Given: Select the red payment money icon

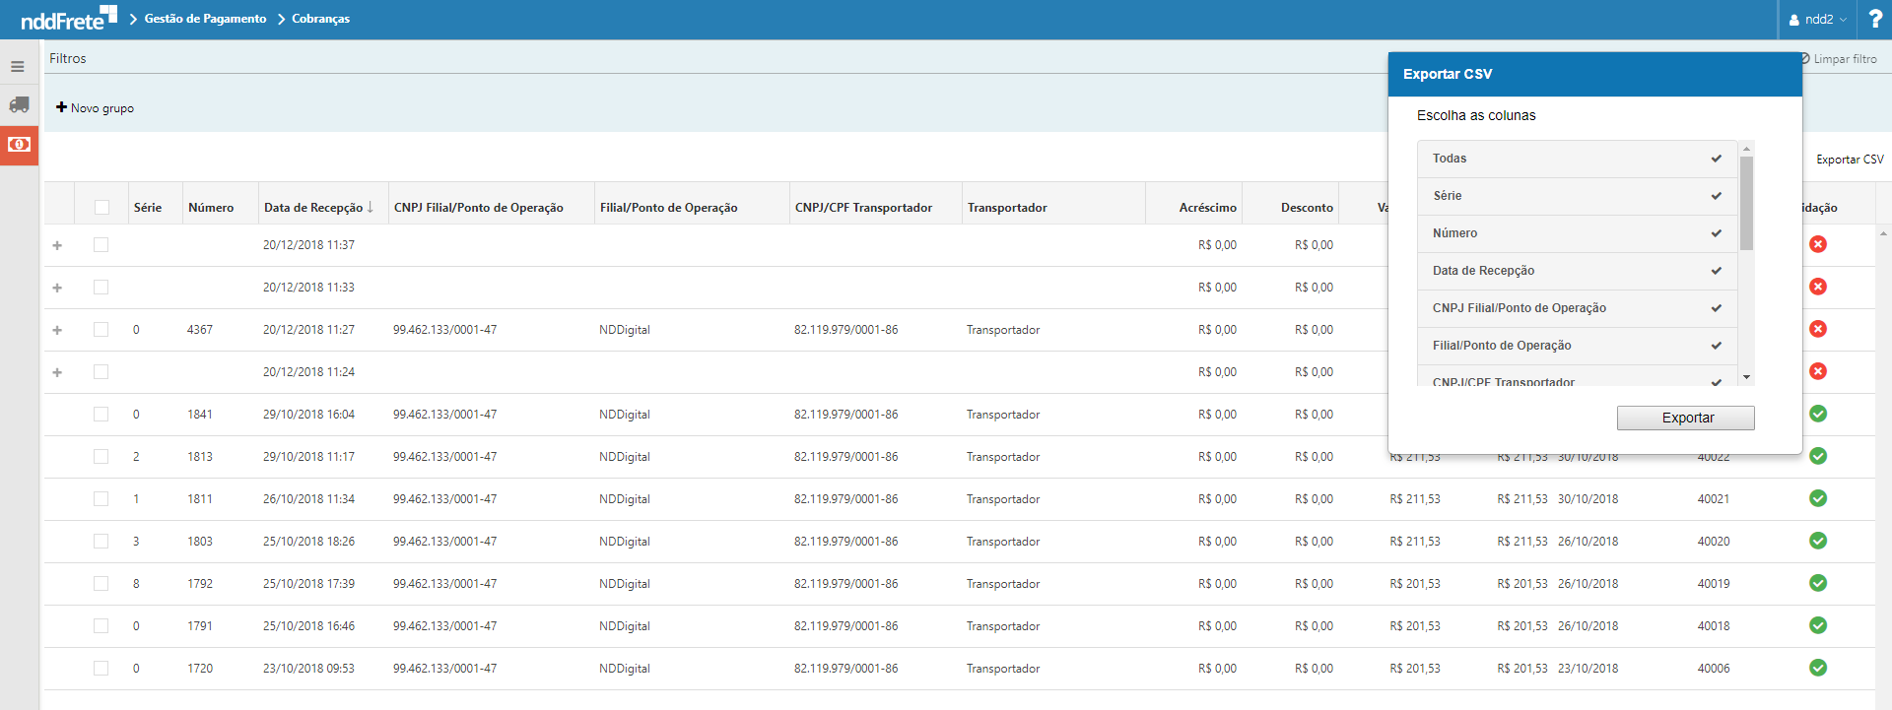Looking at the screenshot, I should 19,145.
